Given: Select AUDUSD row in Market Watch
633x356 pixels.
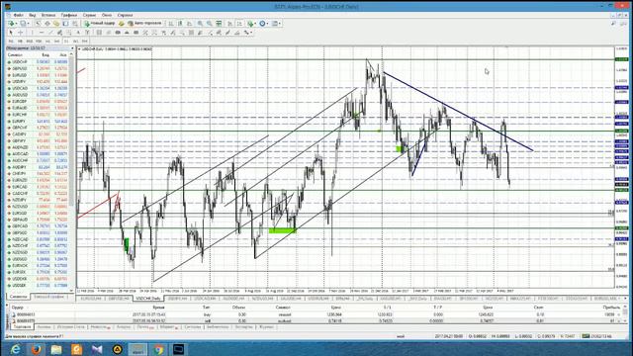Looking at the screenshot, I should pos(38,95).
